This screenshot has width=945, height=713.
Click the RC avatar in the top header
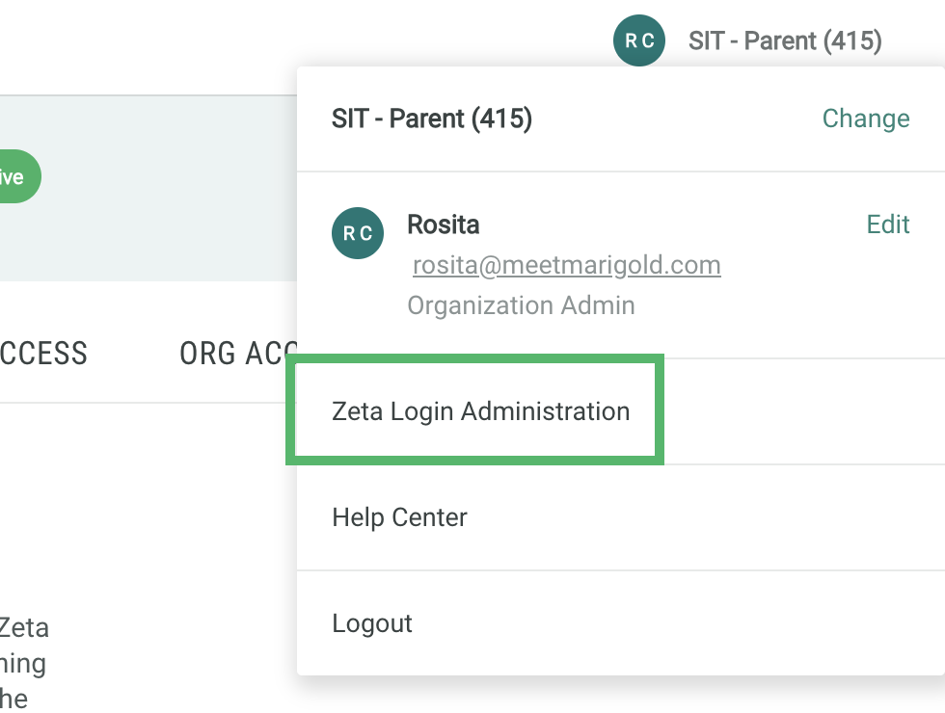(x=639, y=40)
